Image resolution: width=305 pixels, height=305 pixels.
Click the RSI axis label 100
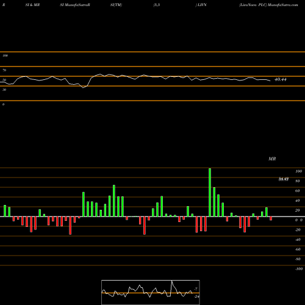(5, 56)
